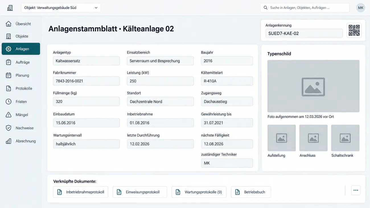This screenshot has width=370, height=208.
Task: Click the QR code icon next to Anlagenkennung
Action: 354,30
